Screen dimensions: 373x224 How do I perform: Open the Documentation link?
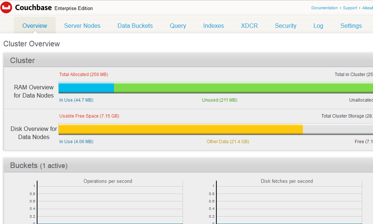(x=324, y=8)
